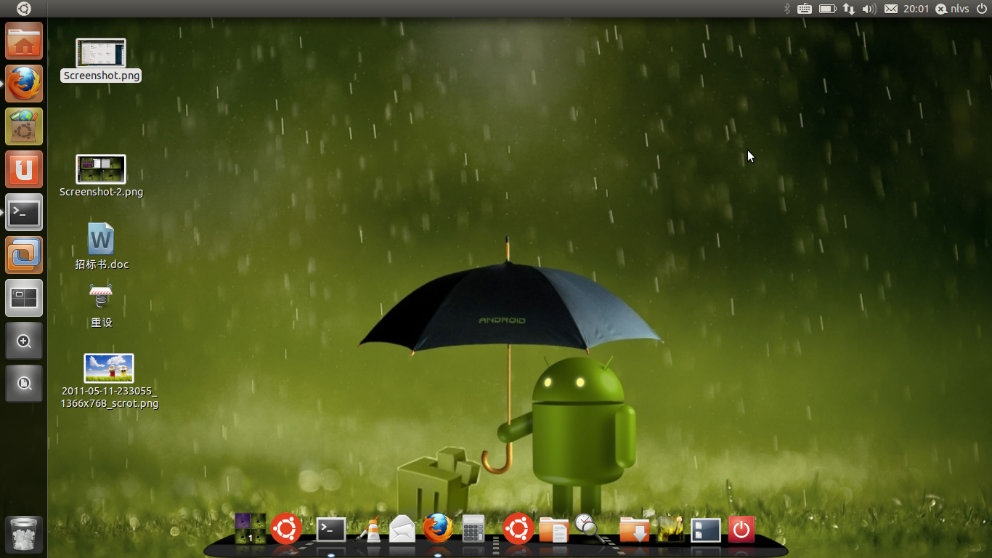Select the 重设 desktop launcher icon
Image resolution: width=992 pixels, height=558 pixels.
[101, 298]
